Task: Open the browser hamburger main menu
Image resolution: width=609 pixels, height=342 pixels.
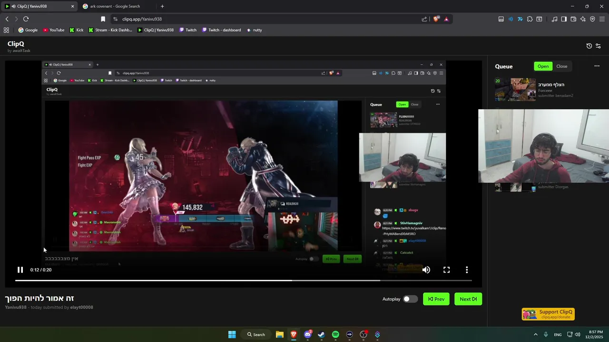Action: click(x=602, y=19)
